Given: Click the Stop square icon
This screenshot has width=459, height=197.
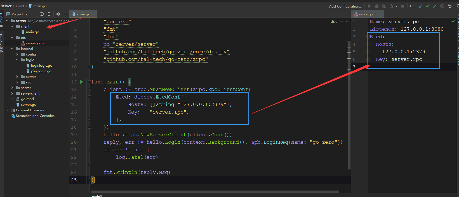Looking at the screenshot, I should [403, 6].
